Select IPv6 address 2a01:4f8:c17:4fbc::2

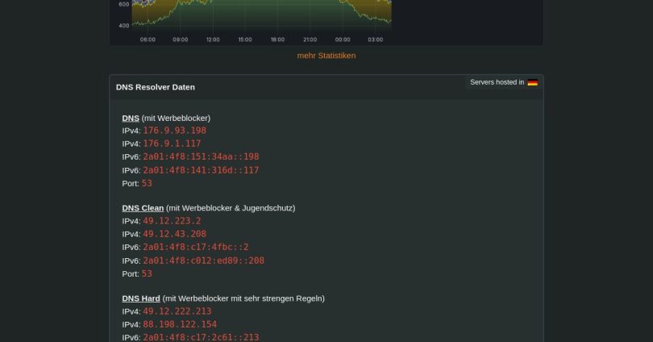click(196, 247)
